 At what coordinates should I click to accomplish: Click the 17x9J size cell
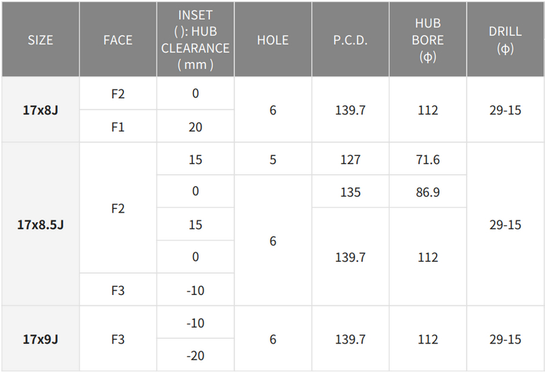click(40, 339)
